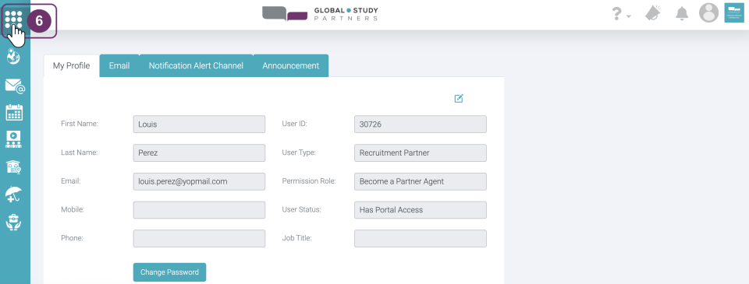Click the megaphone announcements icon
The height and width of the screenshot is (284, 749).
(x=653, y=14)
